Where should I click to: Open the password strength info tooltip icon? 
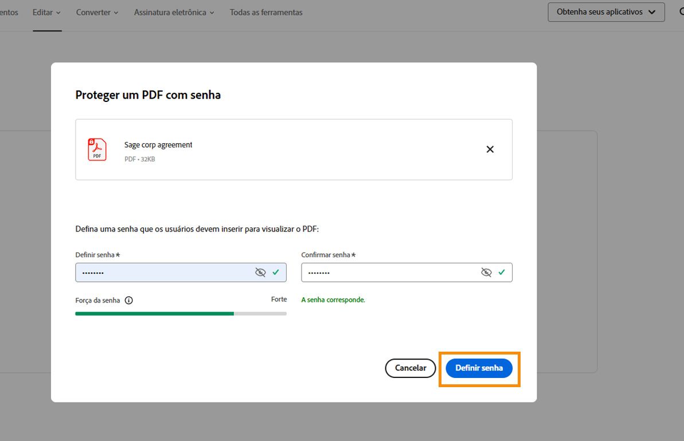pos(129,300)
